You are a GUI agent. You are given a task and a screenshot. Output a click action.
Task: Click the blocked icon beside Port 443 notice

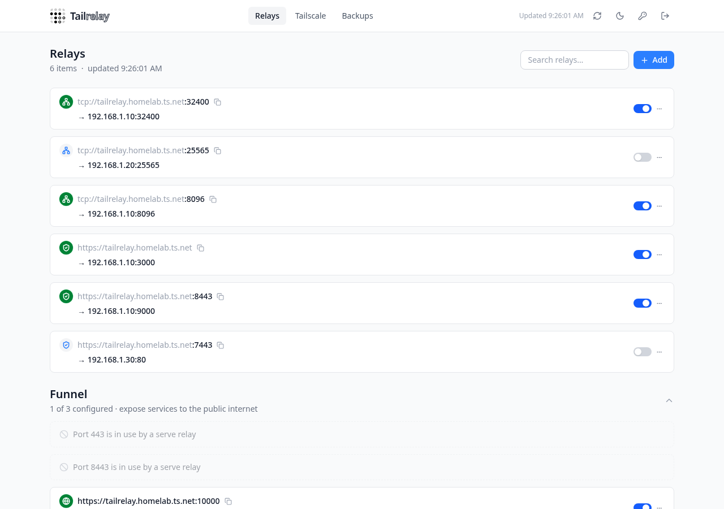64,434
